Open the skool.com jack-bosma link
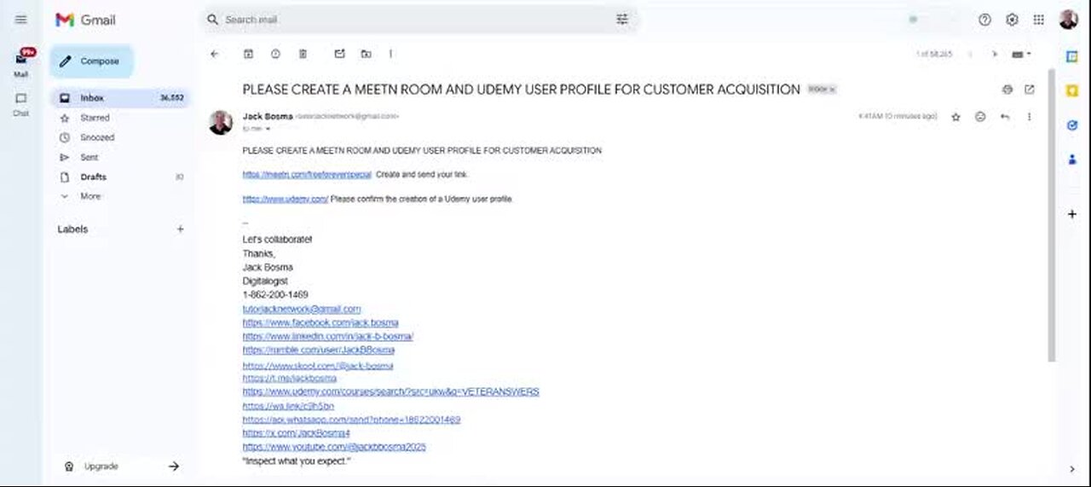Viewport: 1091px width, 487px height. [318, 366]
